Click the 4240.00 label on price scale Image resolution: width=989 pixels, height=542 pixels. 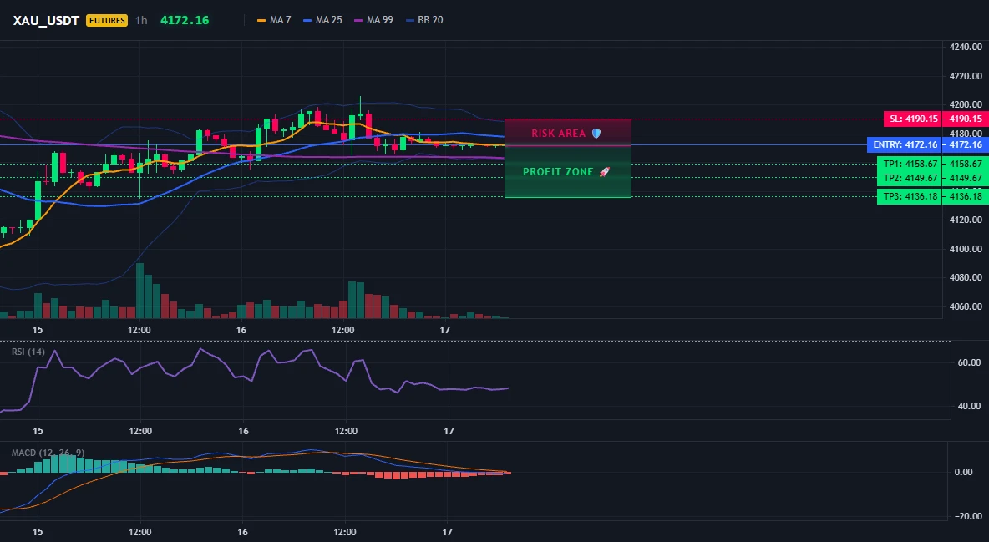(966, 47)
